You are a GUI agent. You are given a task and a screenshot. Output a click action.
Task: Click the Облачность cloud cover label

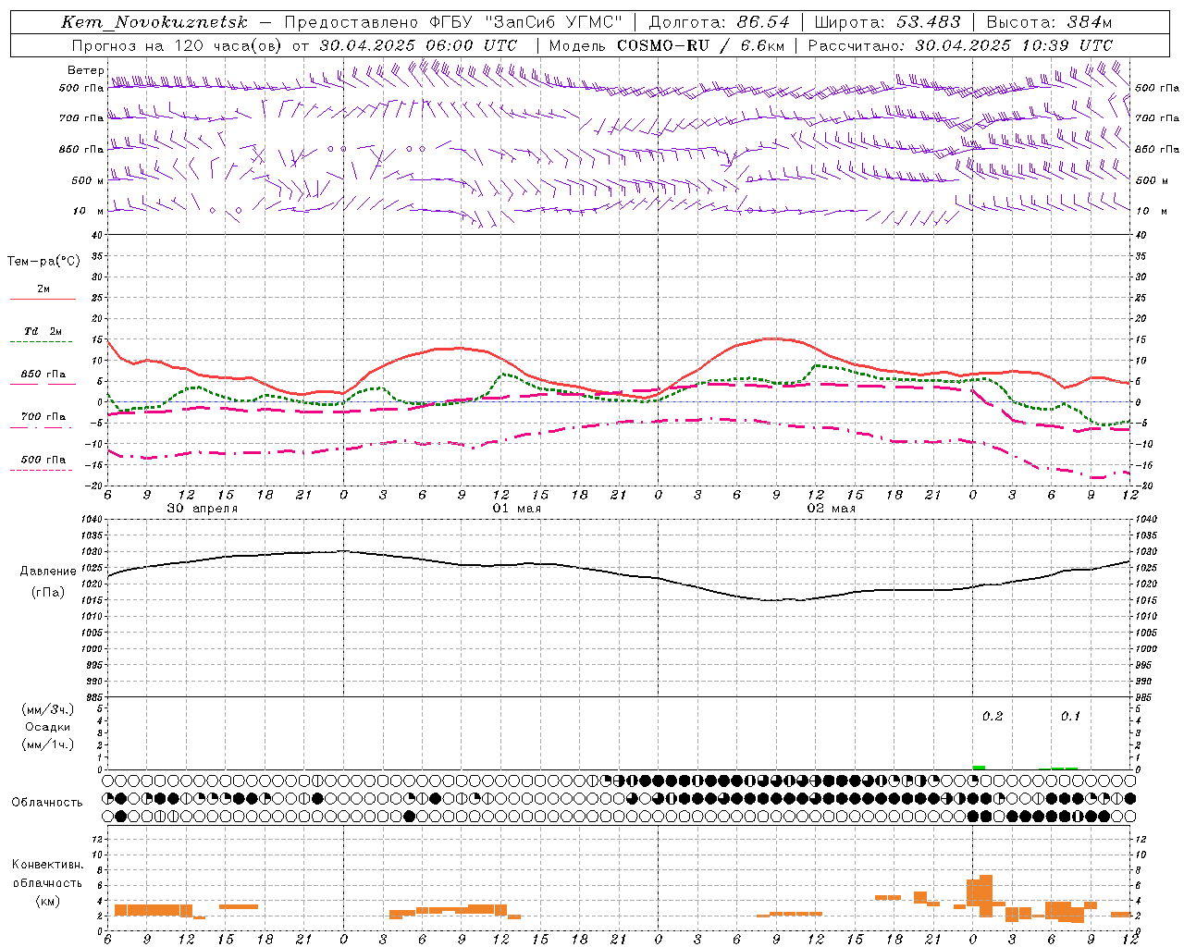(47, 803)
